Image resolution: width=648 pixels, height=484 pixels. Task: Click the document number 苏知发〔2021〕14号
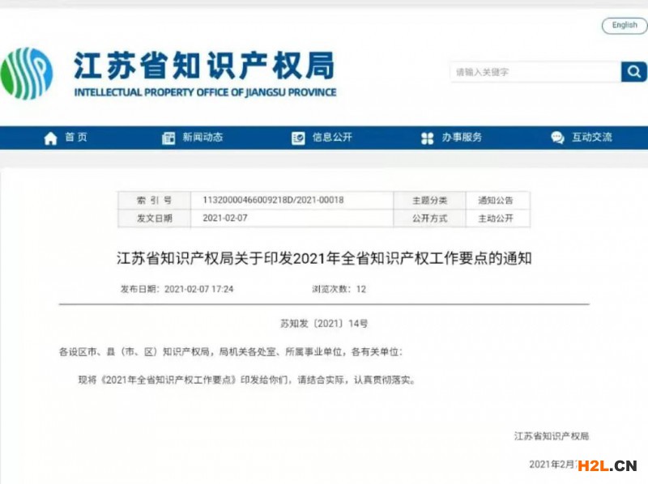324,324
